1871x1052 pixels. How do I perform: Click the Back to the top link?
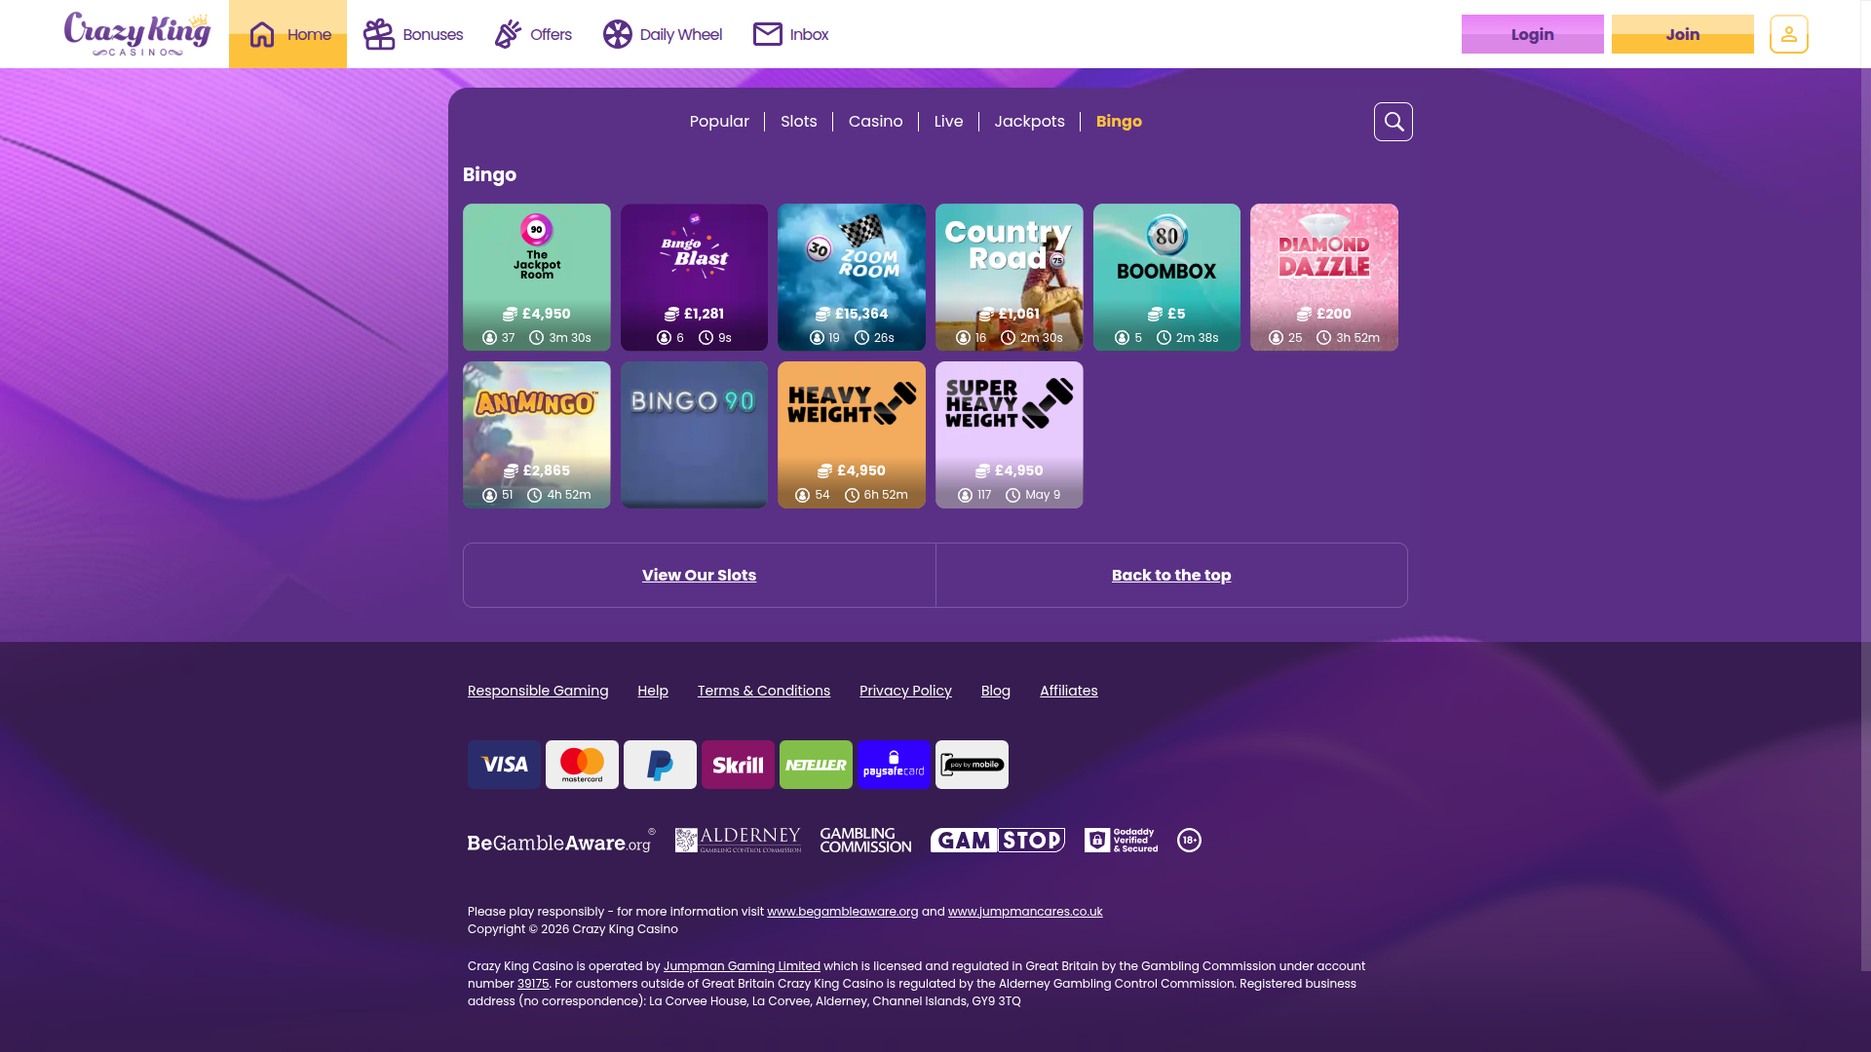pos(1171,576)
